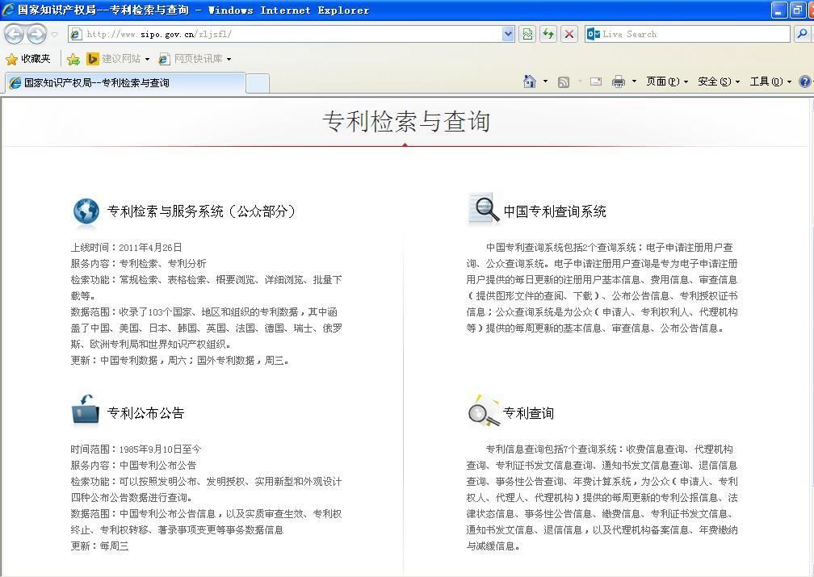The height and width of the screenshot is (577, 814).
Task: Click the RSS feeds icon
Action: 564,82
